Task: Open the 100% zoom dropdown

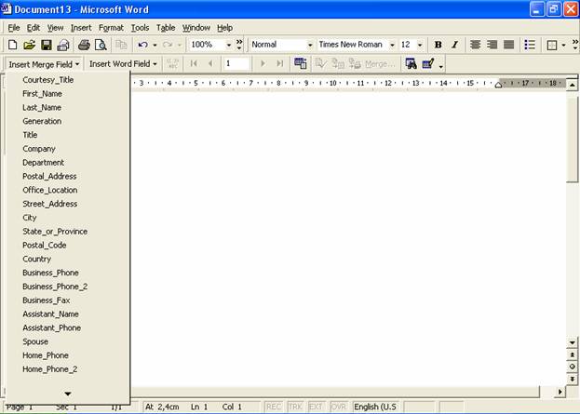Action: (229, 45)
